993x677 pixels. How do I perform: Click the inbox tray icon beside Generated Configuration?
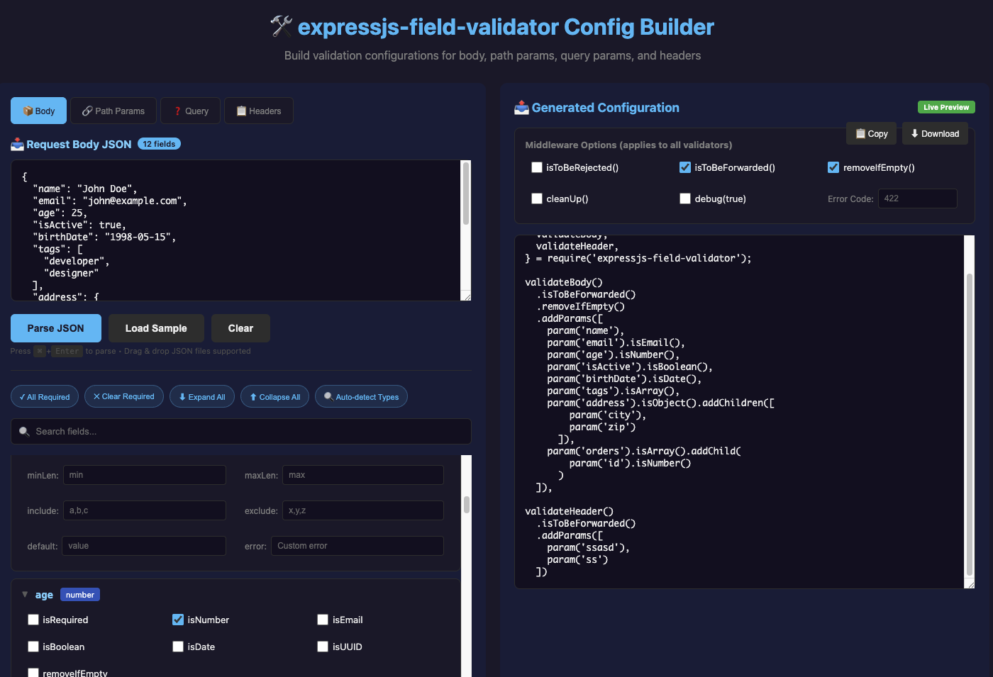(521, 108)
